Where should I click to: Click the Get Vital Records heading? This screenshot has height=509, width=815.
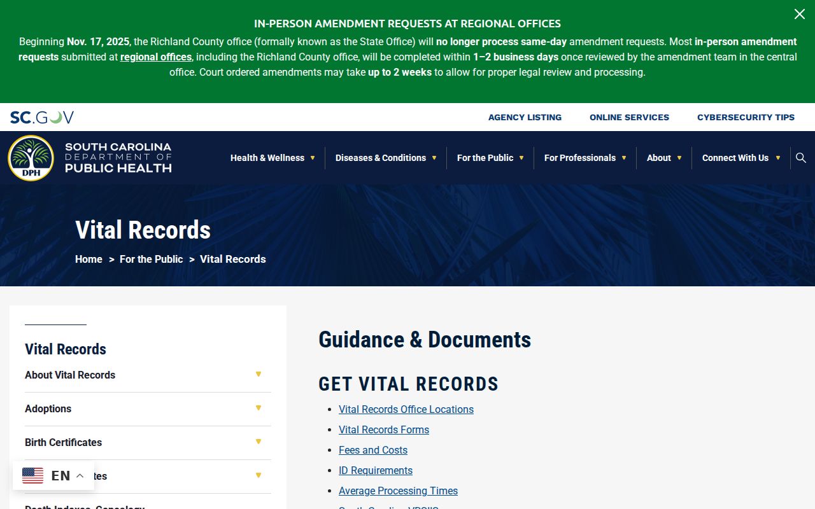tap(408, 384)
